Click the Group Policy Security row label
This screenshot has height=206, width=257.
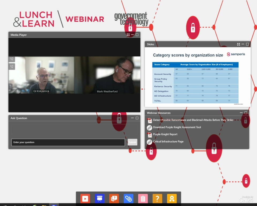tap(161, 80)
